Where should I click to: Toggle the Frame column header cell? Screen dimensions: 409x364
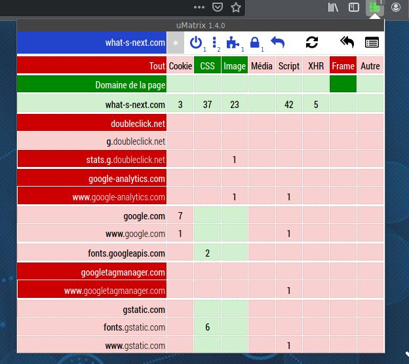343,66
